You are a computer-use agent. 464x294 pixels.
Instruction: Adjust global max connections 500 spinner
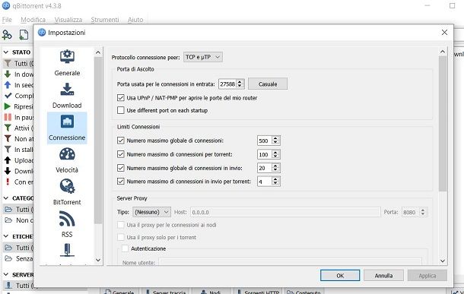pyautogui.click(x=275, y=141)
